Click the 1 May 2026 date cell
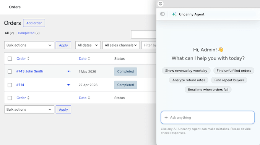Screen dimensions: 260x145 coord(88,71)
